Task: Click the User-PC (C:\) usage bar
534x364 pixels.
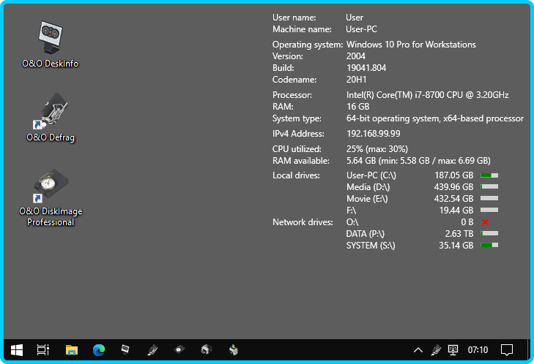Action: coord(489,175)
